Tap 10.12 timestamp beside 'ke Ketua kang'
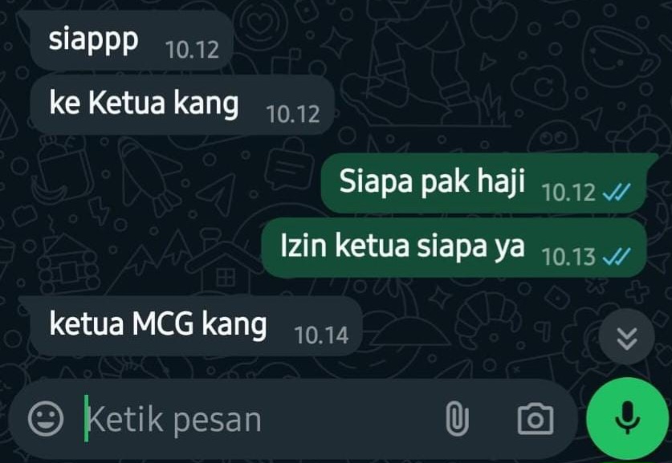The height and width of the screenshot is (463, 672). pos(293,114)
